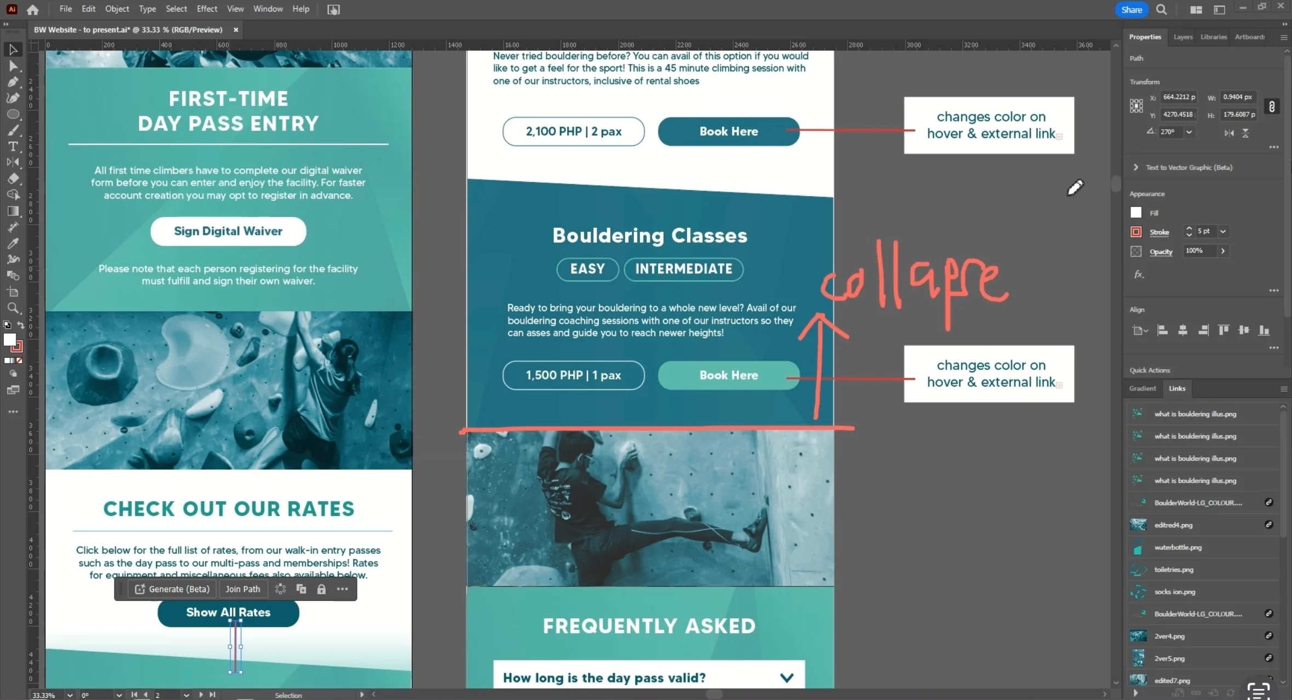Toggle Stroke visibility in Appearance panel

[x=1136, y=231]
